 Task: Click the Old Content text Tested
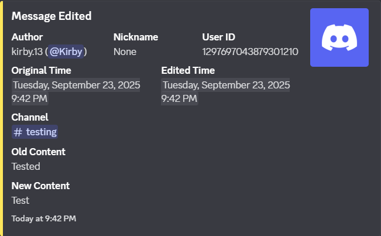(26, 166)
